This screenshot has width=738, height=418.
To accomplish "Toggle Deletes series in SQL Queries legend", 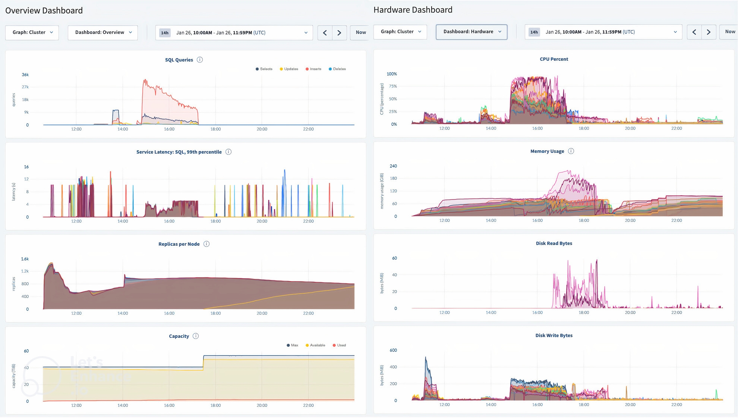I will (x=337, y=69).
